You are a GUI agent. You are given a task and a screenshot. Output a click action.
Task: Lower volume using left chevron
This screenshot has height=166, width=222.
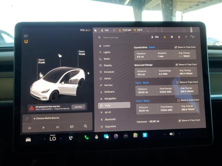click(x=165, y=134)
